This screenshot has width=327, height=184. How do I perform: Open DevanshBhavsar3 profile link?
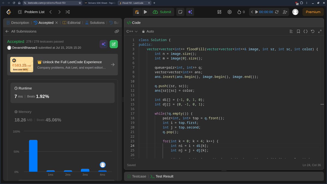[25, 48]
